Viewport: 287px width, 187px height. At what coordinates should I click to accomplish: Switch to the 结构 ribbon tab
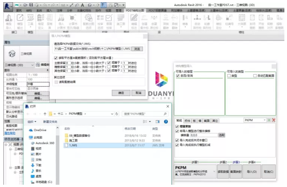point(29,11)
